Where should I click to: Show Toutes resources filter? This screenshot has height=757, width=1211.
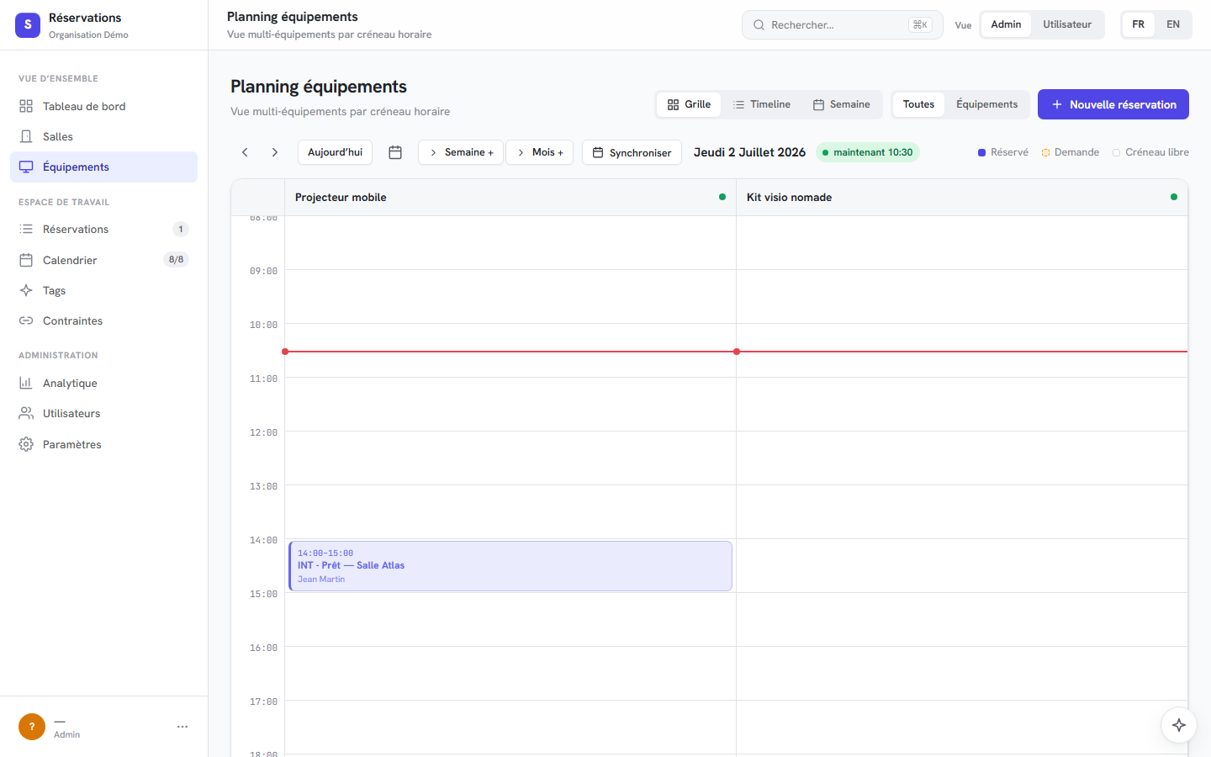click(918, 104)
